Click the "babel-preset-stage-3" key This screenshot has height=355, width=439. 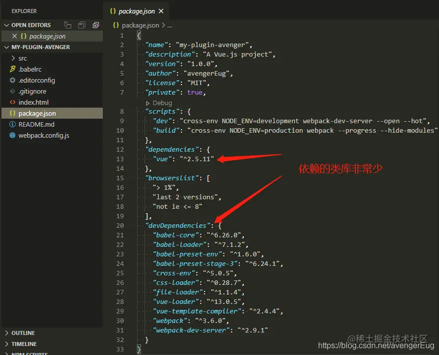tap(195, 263)
